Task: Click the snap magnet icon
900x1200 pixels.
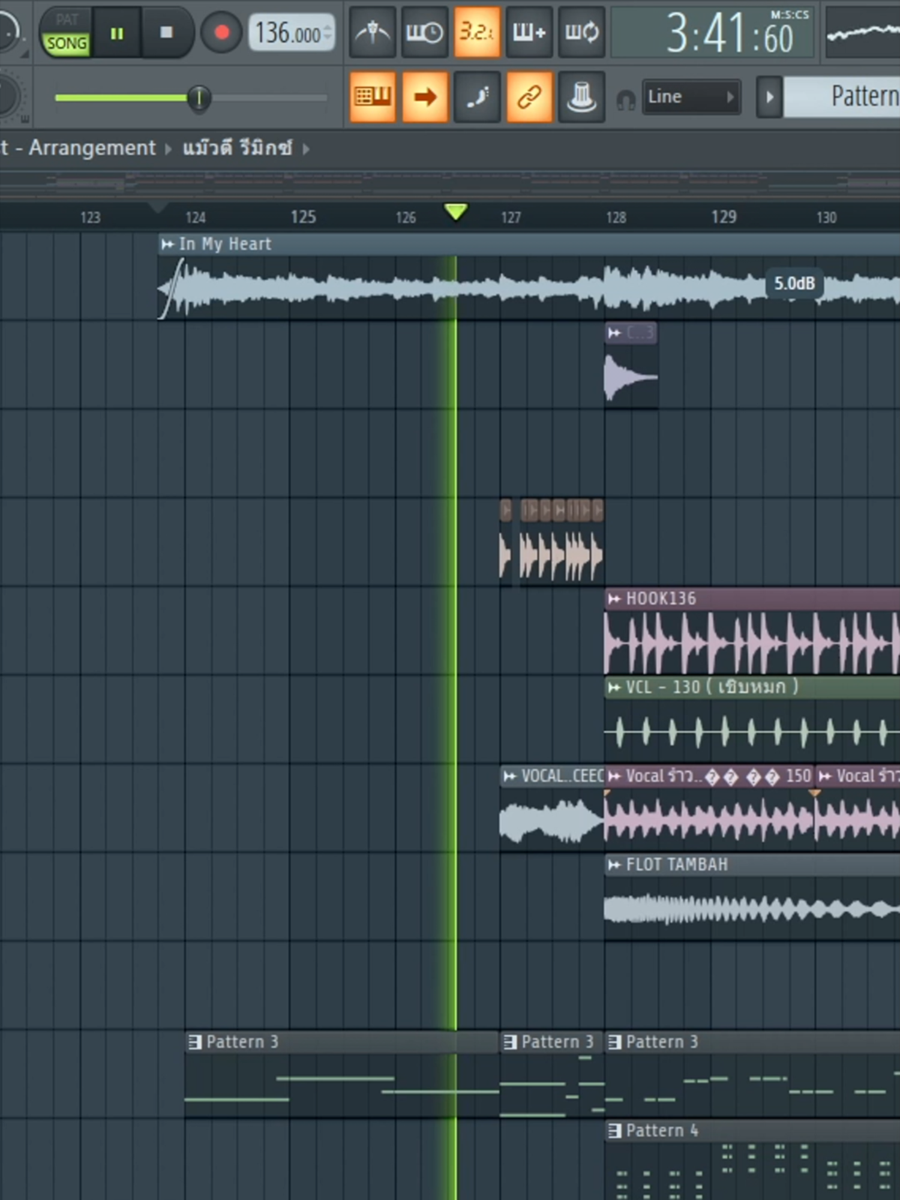Action: click(626, 100)
